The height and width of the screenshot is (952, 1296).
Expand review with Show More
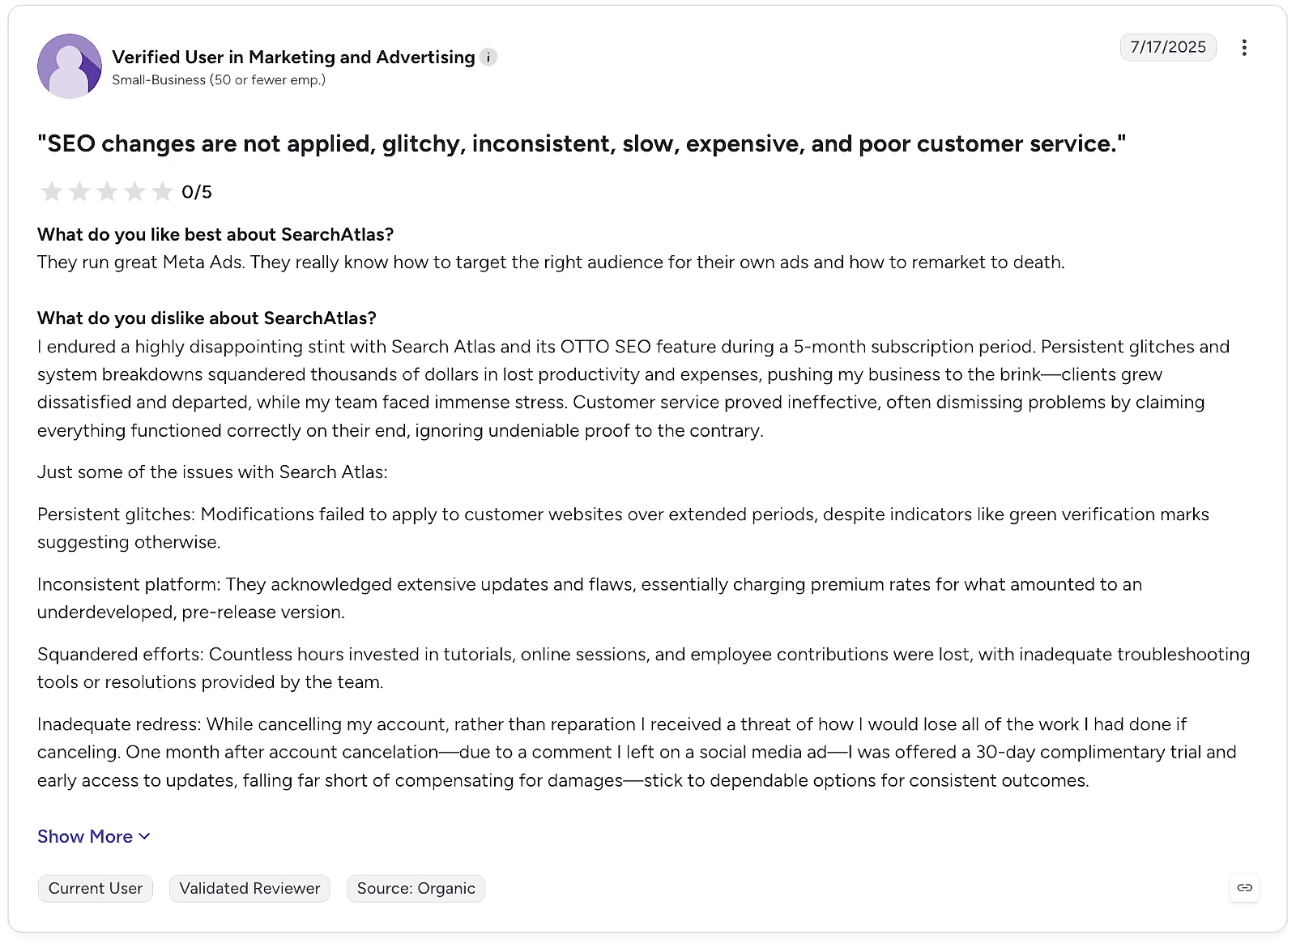click(x=94, y=836)
